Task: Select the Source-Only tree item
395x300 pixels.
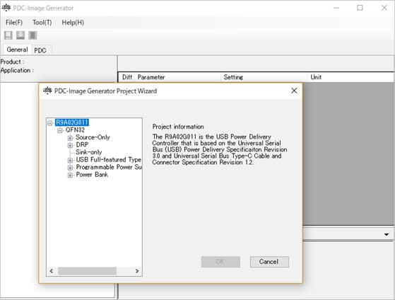Action: tap(93, 137)
